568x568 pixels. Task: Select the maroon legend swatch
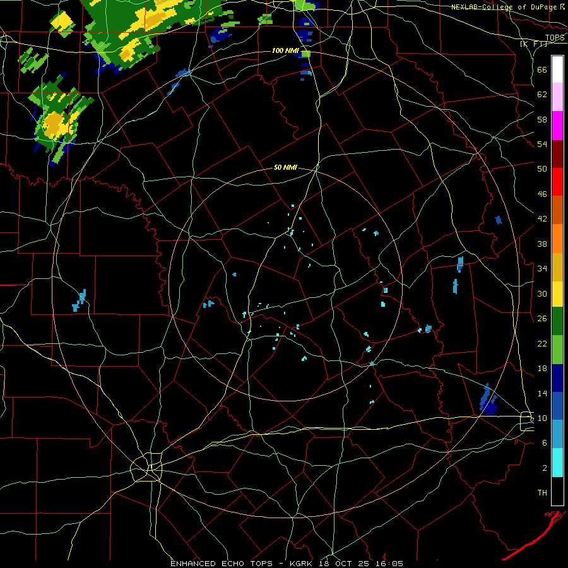coord(557,153)
